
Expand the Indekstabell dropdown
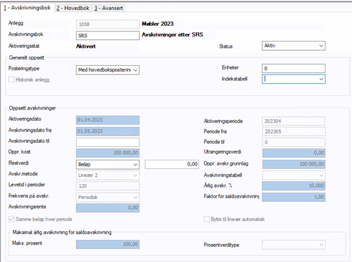[x=293, y=79]
